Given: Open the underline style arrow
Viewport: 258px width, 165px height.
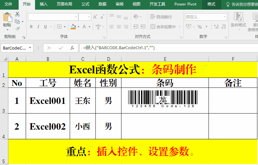Looking at the screenshot, I should click(x=51, y=27).
